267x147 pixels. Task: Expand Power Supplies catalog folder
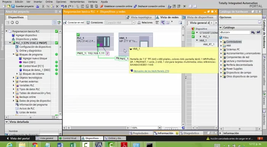coord(221,69)
